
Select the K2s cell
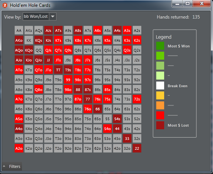(x=137, y=40)
